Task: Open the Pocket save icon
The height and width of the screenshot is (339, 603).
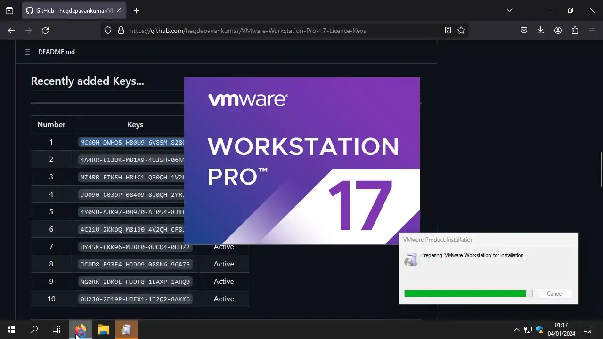Action: [x=524, y=30]
